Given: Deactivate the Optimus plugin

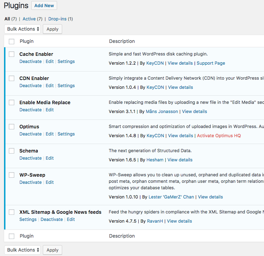Looking at the screenshot, I should click(31, 134).
